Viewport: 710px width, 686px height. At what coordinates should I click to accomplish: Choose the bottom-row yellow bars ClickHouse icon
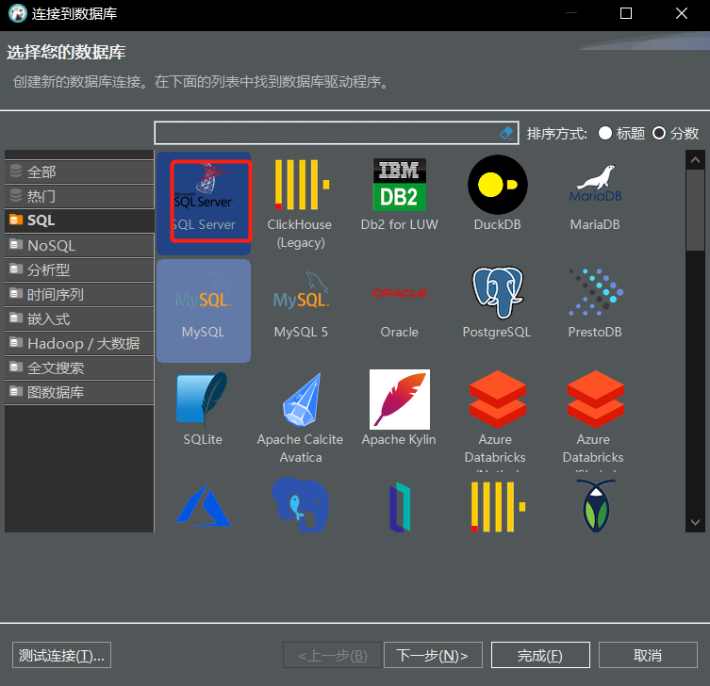[x=497, y=506]
